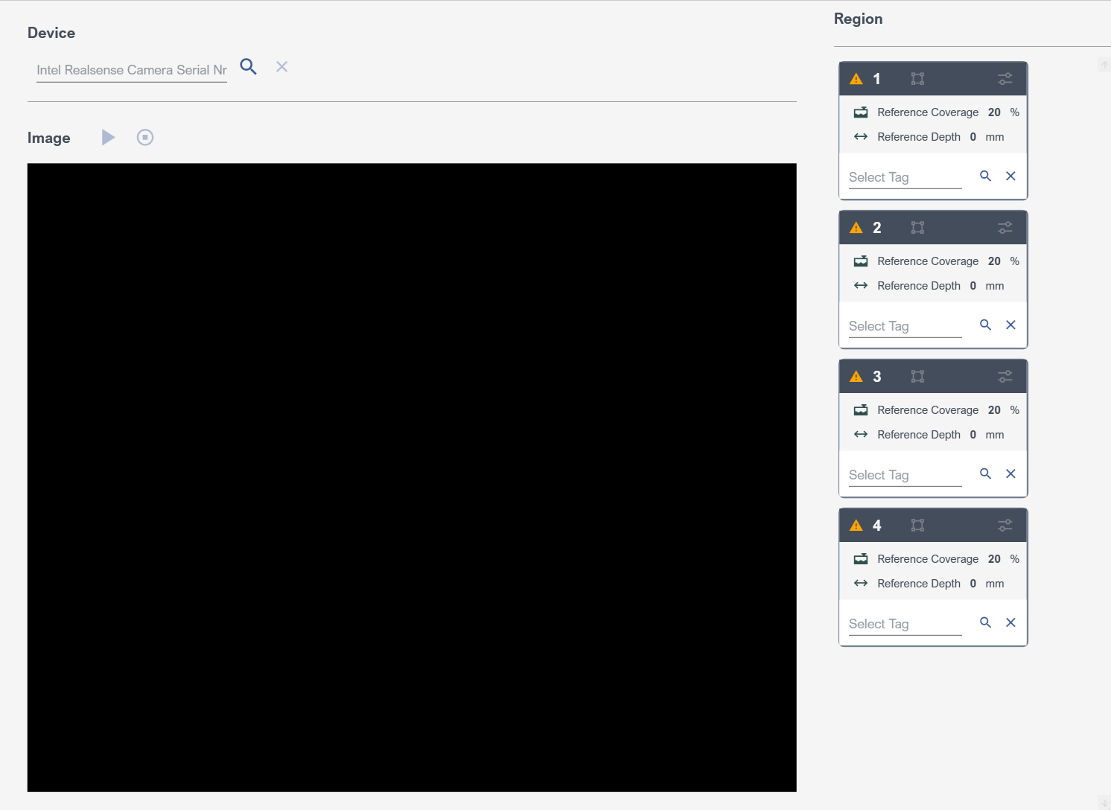Click the Select Tag field in region 2
1111x810 pixels.
tap(905, 326)
